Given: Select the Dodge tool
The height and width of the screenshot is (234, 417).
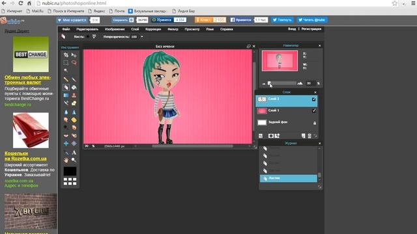Looking at the screenshot, I should click(x=66, y=127).
